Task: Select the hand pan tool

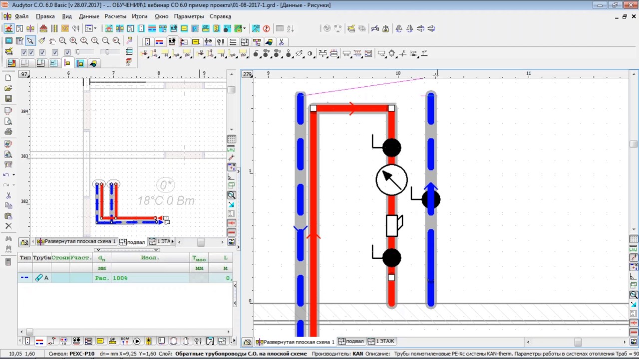Action: click(52, 41)
